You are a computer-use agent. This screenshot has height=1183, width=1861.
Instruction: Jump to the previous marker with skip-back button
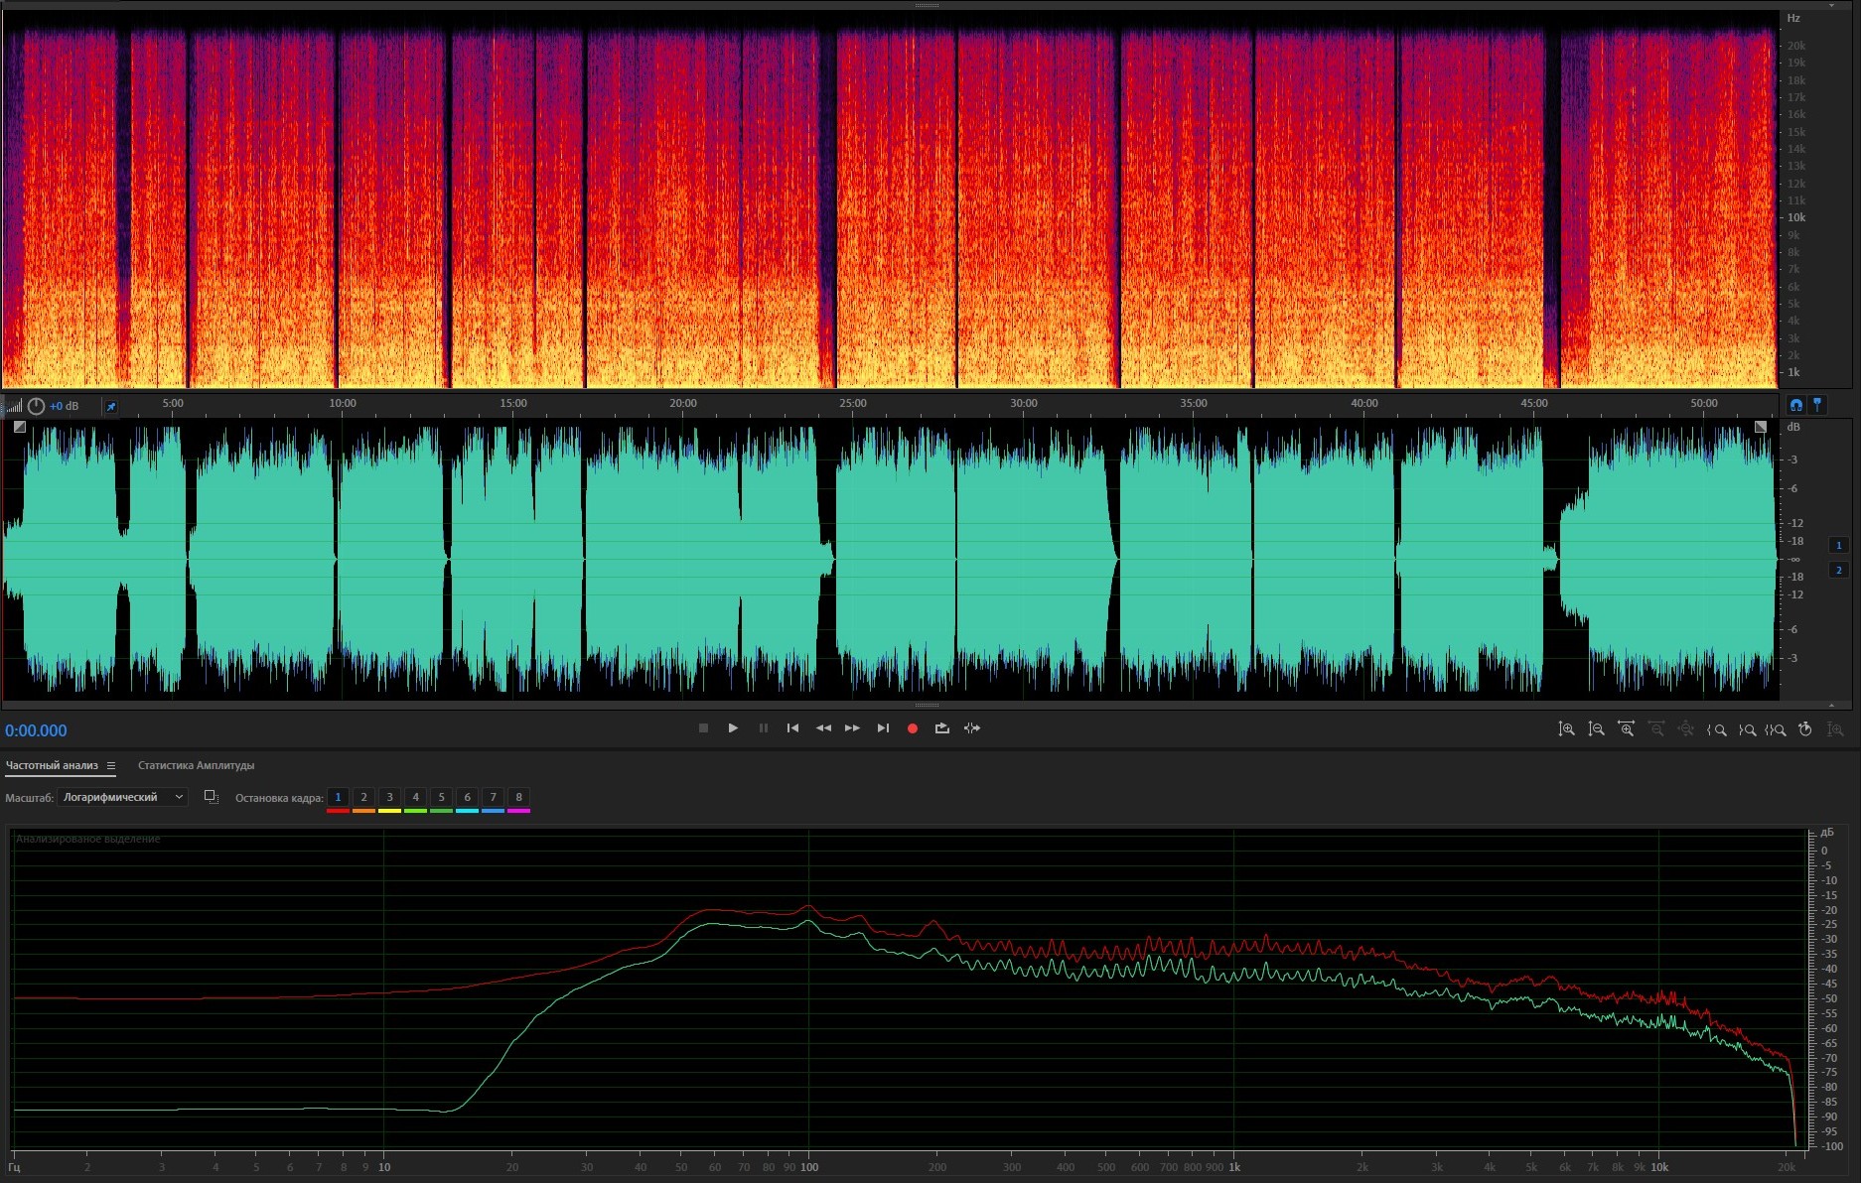[792, 728]
